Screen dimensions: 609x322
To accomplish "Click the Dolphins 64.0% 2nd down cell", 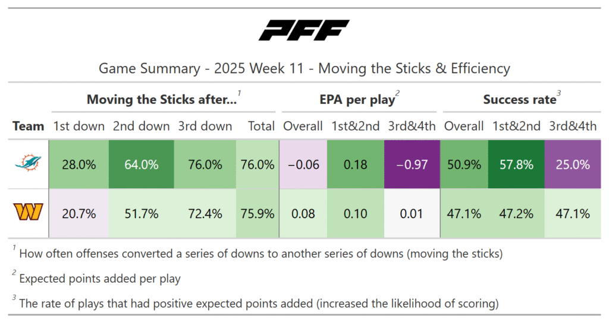I will click(x=142, y=165).
